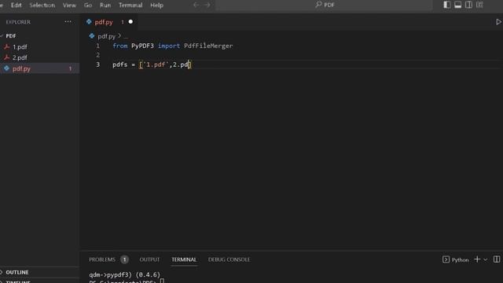
Task: Run the Python file with play button
Action: [x=498, y=22]
